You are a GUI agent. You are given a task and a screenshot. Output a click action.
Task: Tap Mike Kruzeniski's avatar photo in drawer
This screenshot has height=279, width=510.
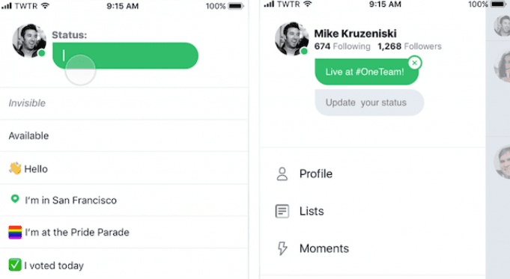click(292, 39)
